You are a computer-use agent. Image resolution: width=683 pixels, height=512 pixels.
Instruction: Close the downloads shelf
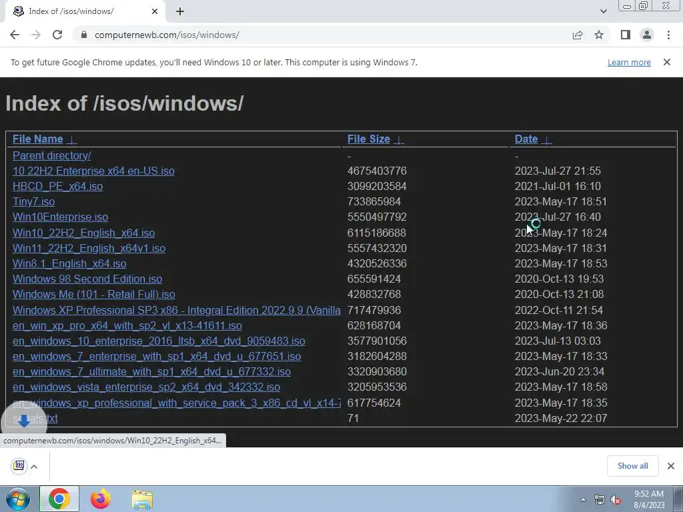[x=671, y=466]
